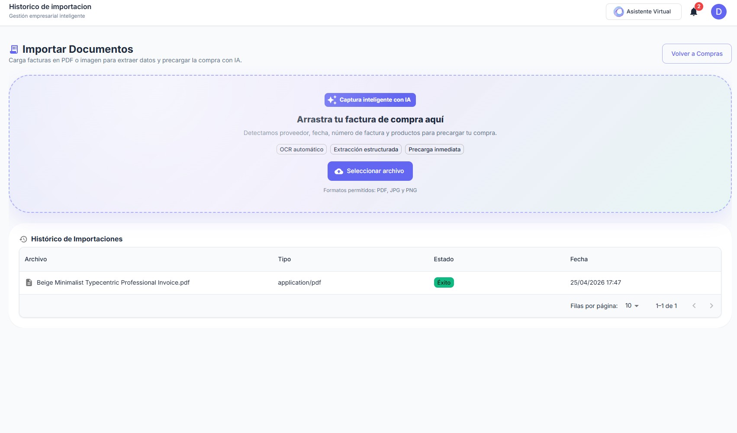The height and width of the screenshot is (433, 737).
Task: Open the user avatar D menu
Action: (x=719, y=12)
